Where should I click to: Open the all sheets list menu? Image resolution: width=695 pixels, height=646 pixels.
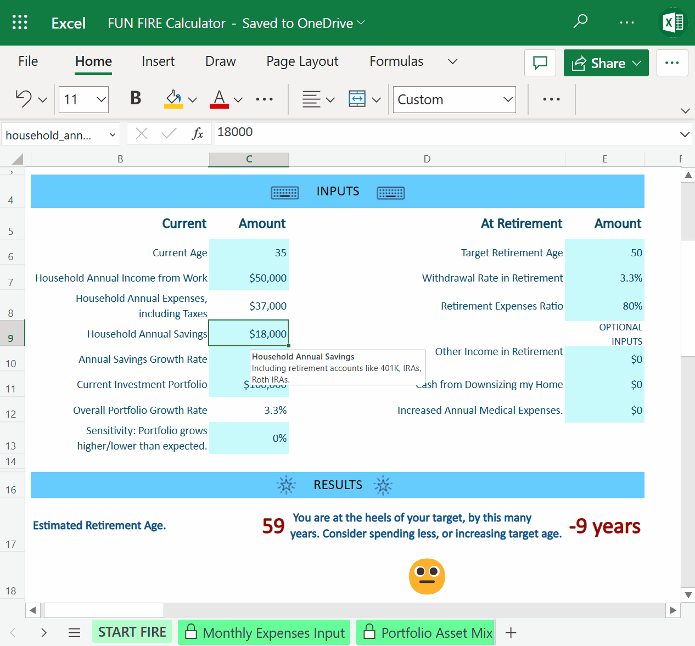tap(75, 633)
